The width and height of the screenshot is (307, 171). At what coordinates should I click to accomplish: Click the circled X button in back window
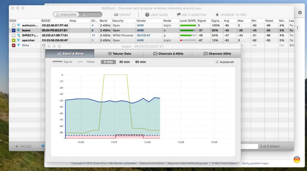300,13
